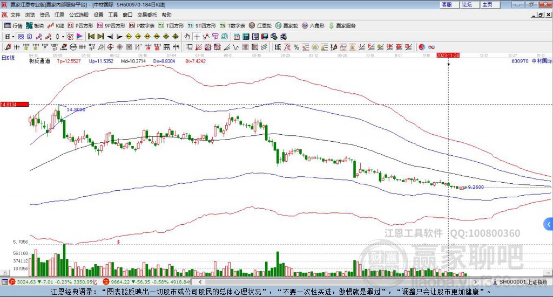553x297 pixels.
Task: Open the 窗口 menu
Action: [x=127, y=15]
